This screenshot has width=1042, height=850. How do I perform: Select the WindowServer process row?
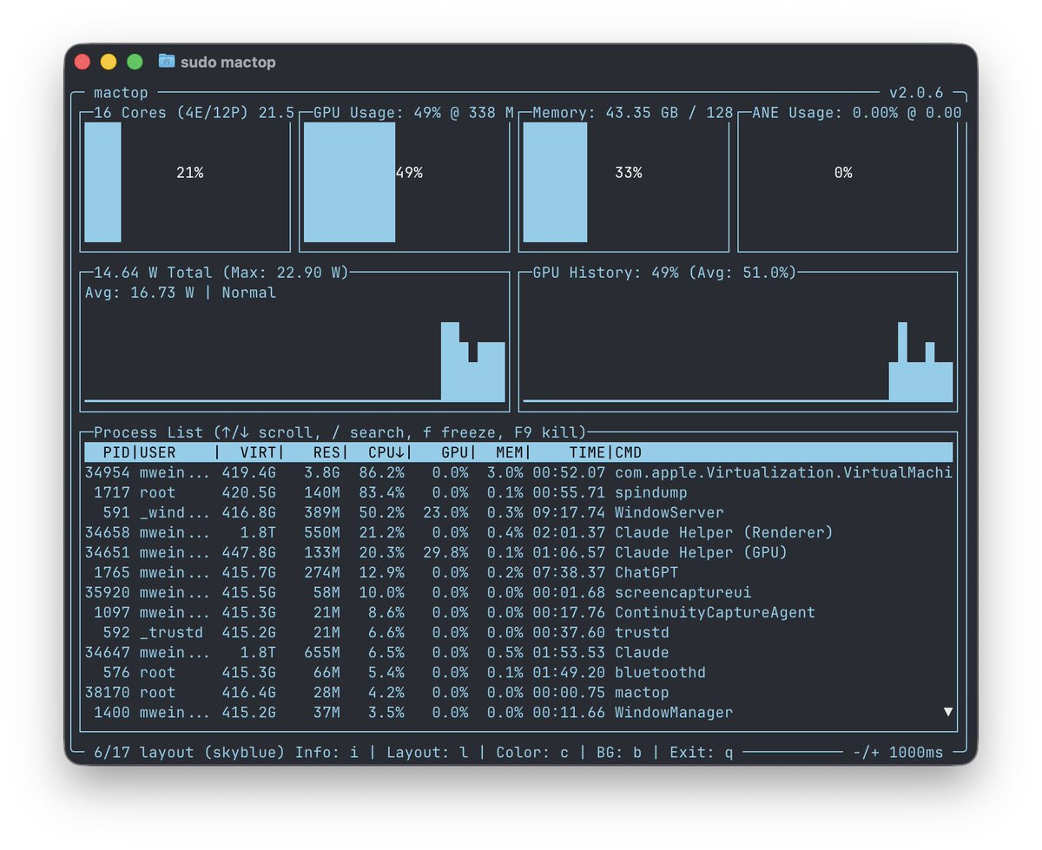tap(518, 512)
